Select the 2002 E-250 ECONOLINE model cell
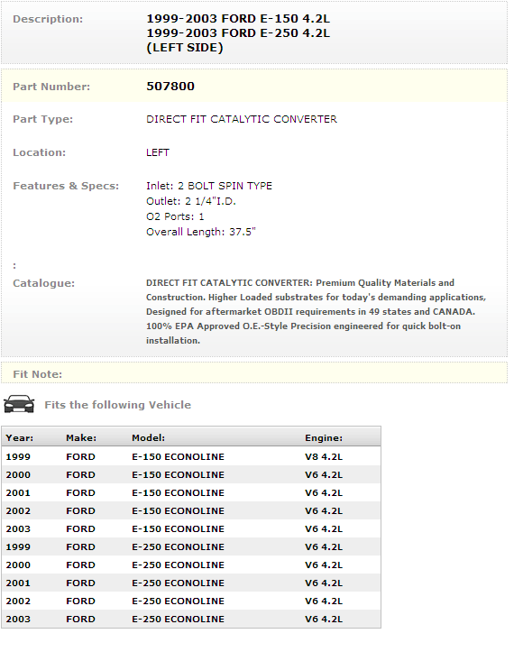The width and height of the screenshot is (514, 652). pyautogui.click(x=178, y=601)
